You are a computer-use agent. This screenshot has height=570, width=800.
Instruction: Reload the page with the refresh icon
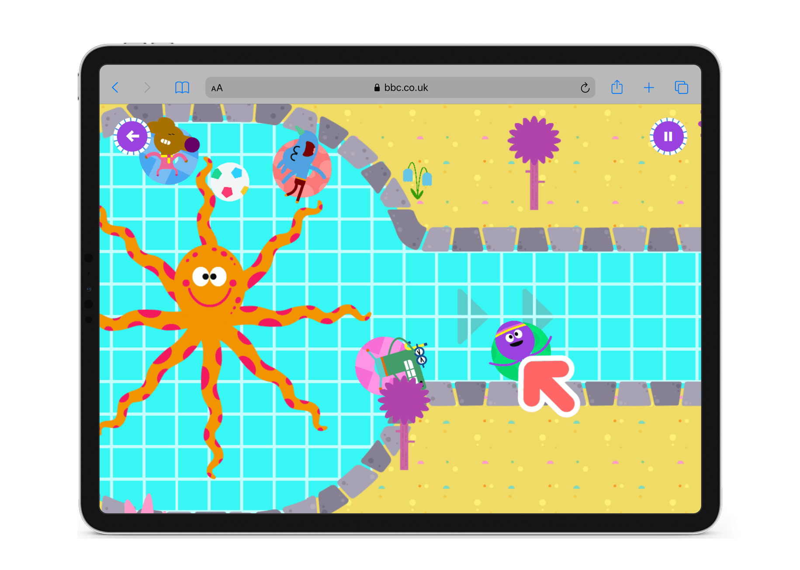[x=585, y=87]
